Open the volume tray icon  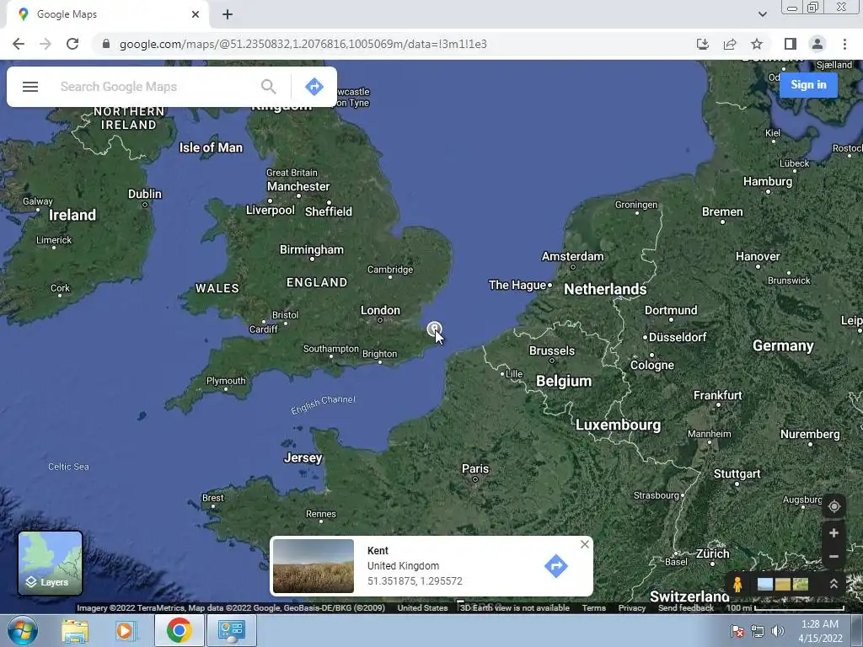point(778,631)
